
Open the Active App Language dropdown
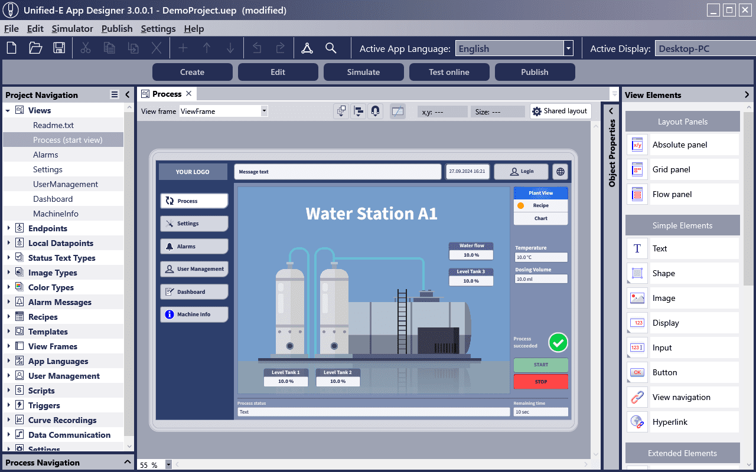[x=567, y=48]
